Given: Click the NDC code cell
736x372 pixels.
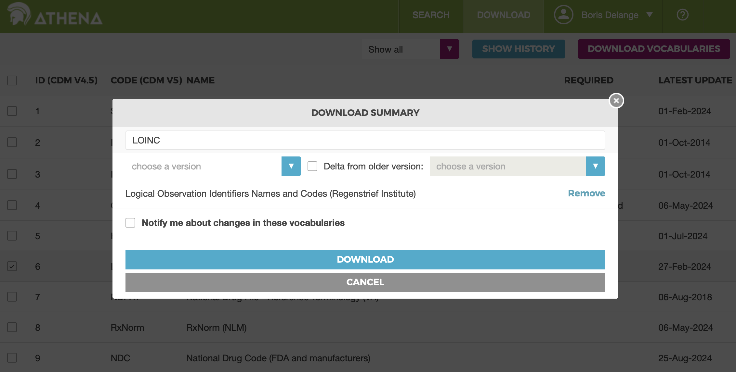Looking at the screenshot, I should (x=120, y=358).
